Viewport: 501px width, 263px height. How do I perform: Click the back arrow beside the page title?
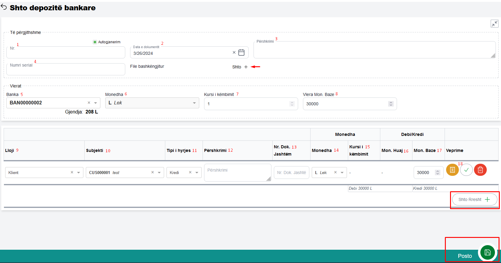point(4,7)
